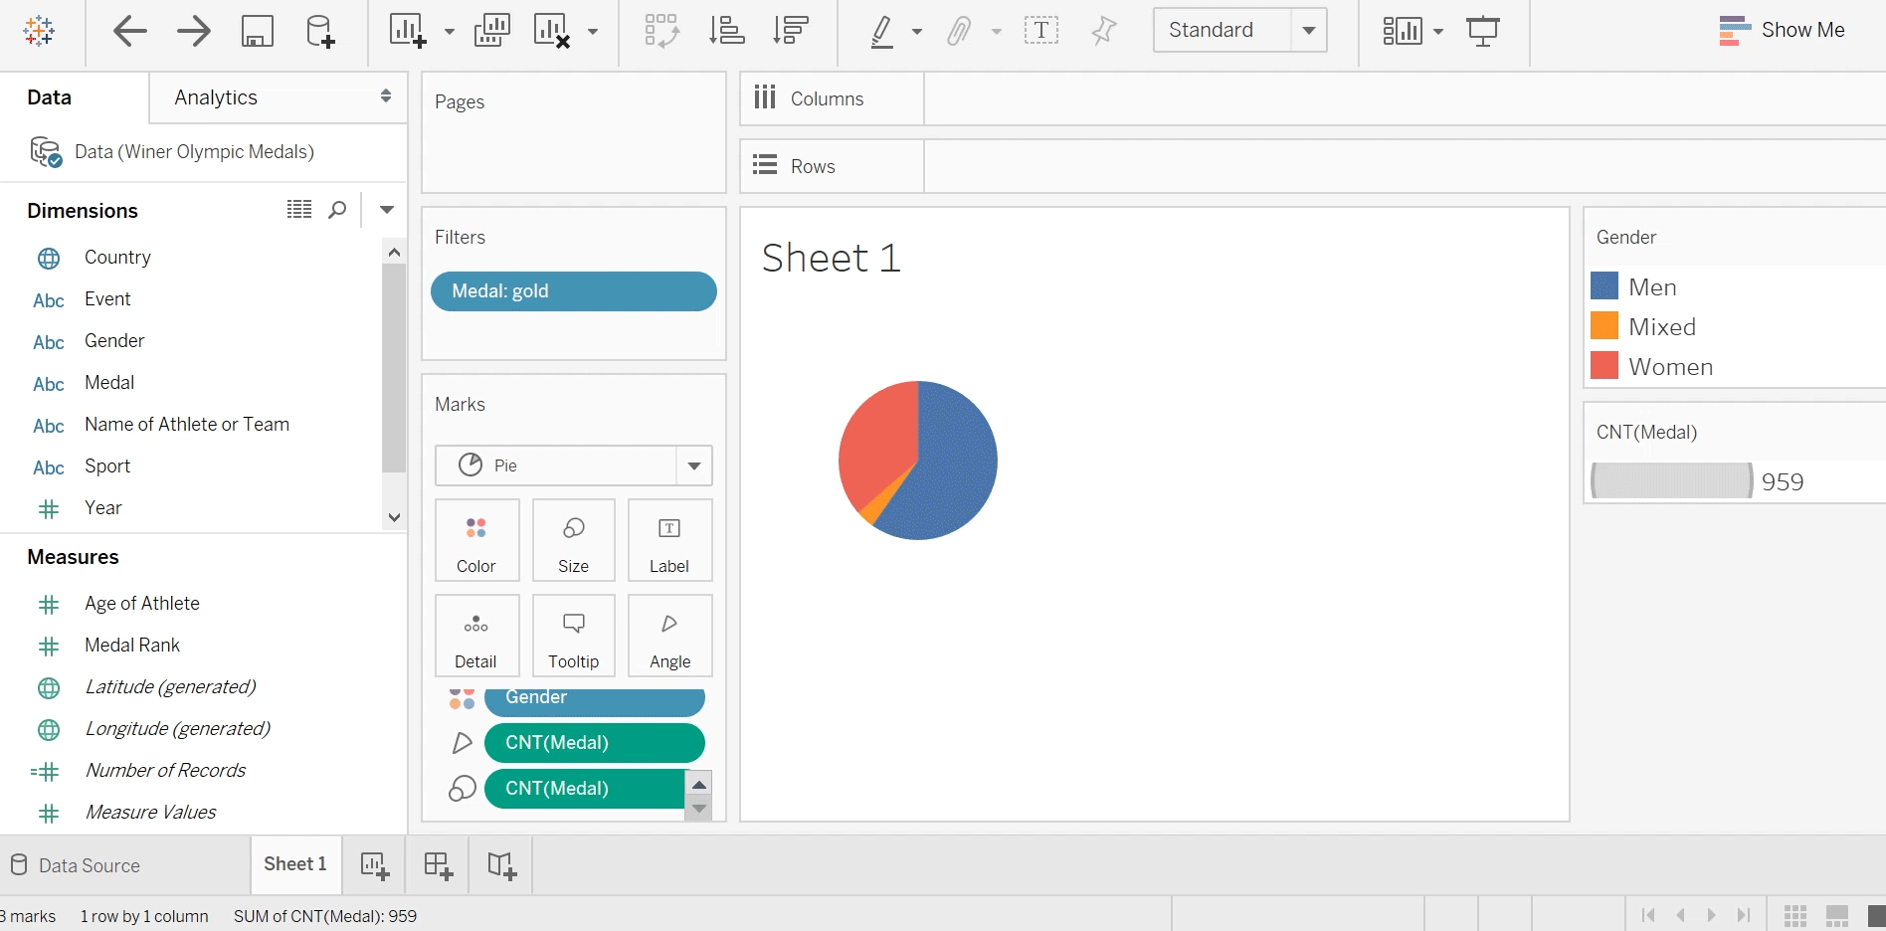1886x931 pixels.
Task: Click the redo forward arrow
Action: click(194, 31)
